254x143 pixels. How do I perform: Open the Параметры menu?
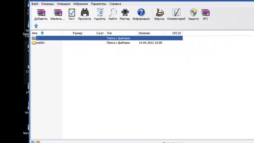point(98,4)
